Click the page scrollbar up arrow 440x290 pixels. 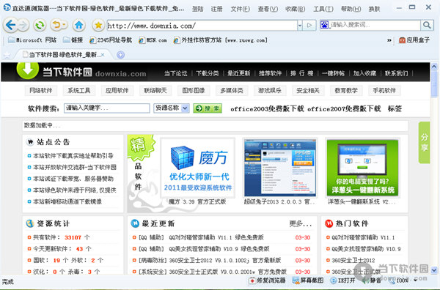tap(434, 67)
